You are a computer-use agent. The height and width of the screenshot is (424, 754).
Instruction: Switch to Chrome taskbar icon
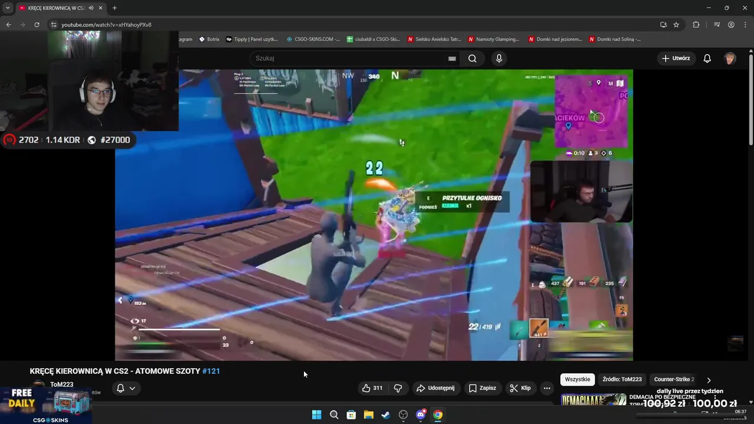point(438,415)
